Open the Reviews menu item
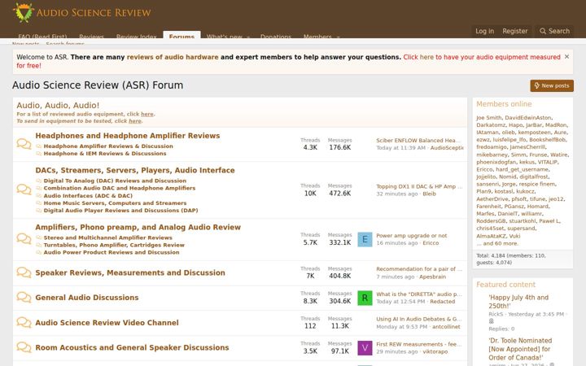Screen dimensions: 586x366 [91, 37]
